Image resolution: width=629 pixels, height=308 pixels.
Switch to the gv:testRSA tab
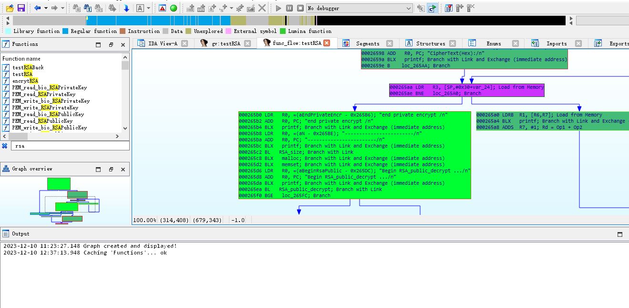coord(226,43)
